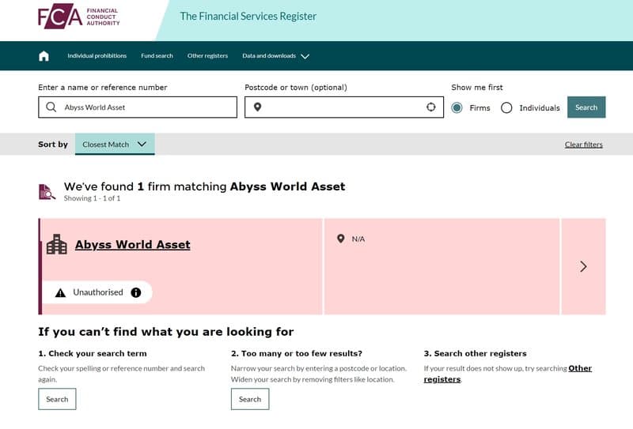633x429 pixels.
Task: Select the Firms radio button
Action: coord(457,107)
